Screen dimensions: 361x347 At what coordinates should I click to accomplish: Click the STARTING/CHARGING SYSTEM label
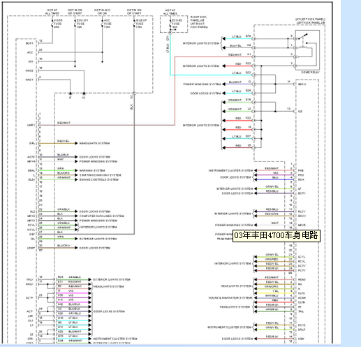(101, 175)
